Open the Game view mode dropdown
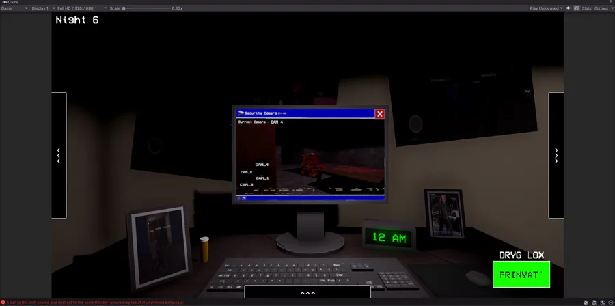 pos(14,8)
